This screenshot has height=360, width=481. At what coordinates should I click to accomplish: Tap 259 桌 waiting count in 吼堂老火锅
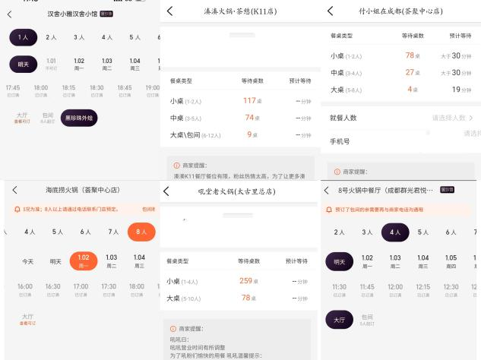tap(248, 281)
